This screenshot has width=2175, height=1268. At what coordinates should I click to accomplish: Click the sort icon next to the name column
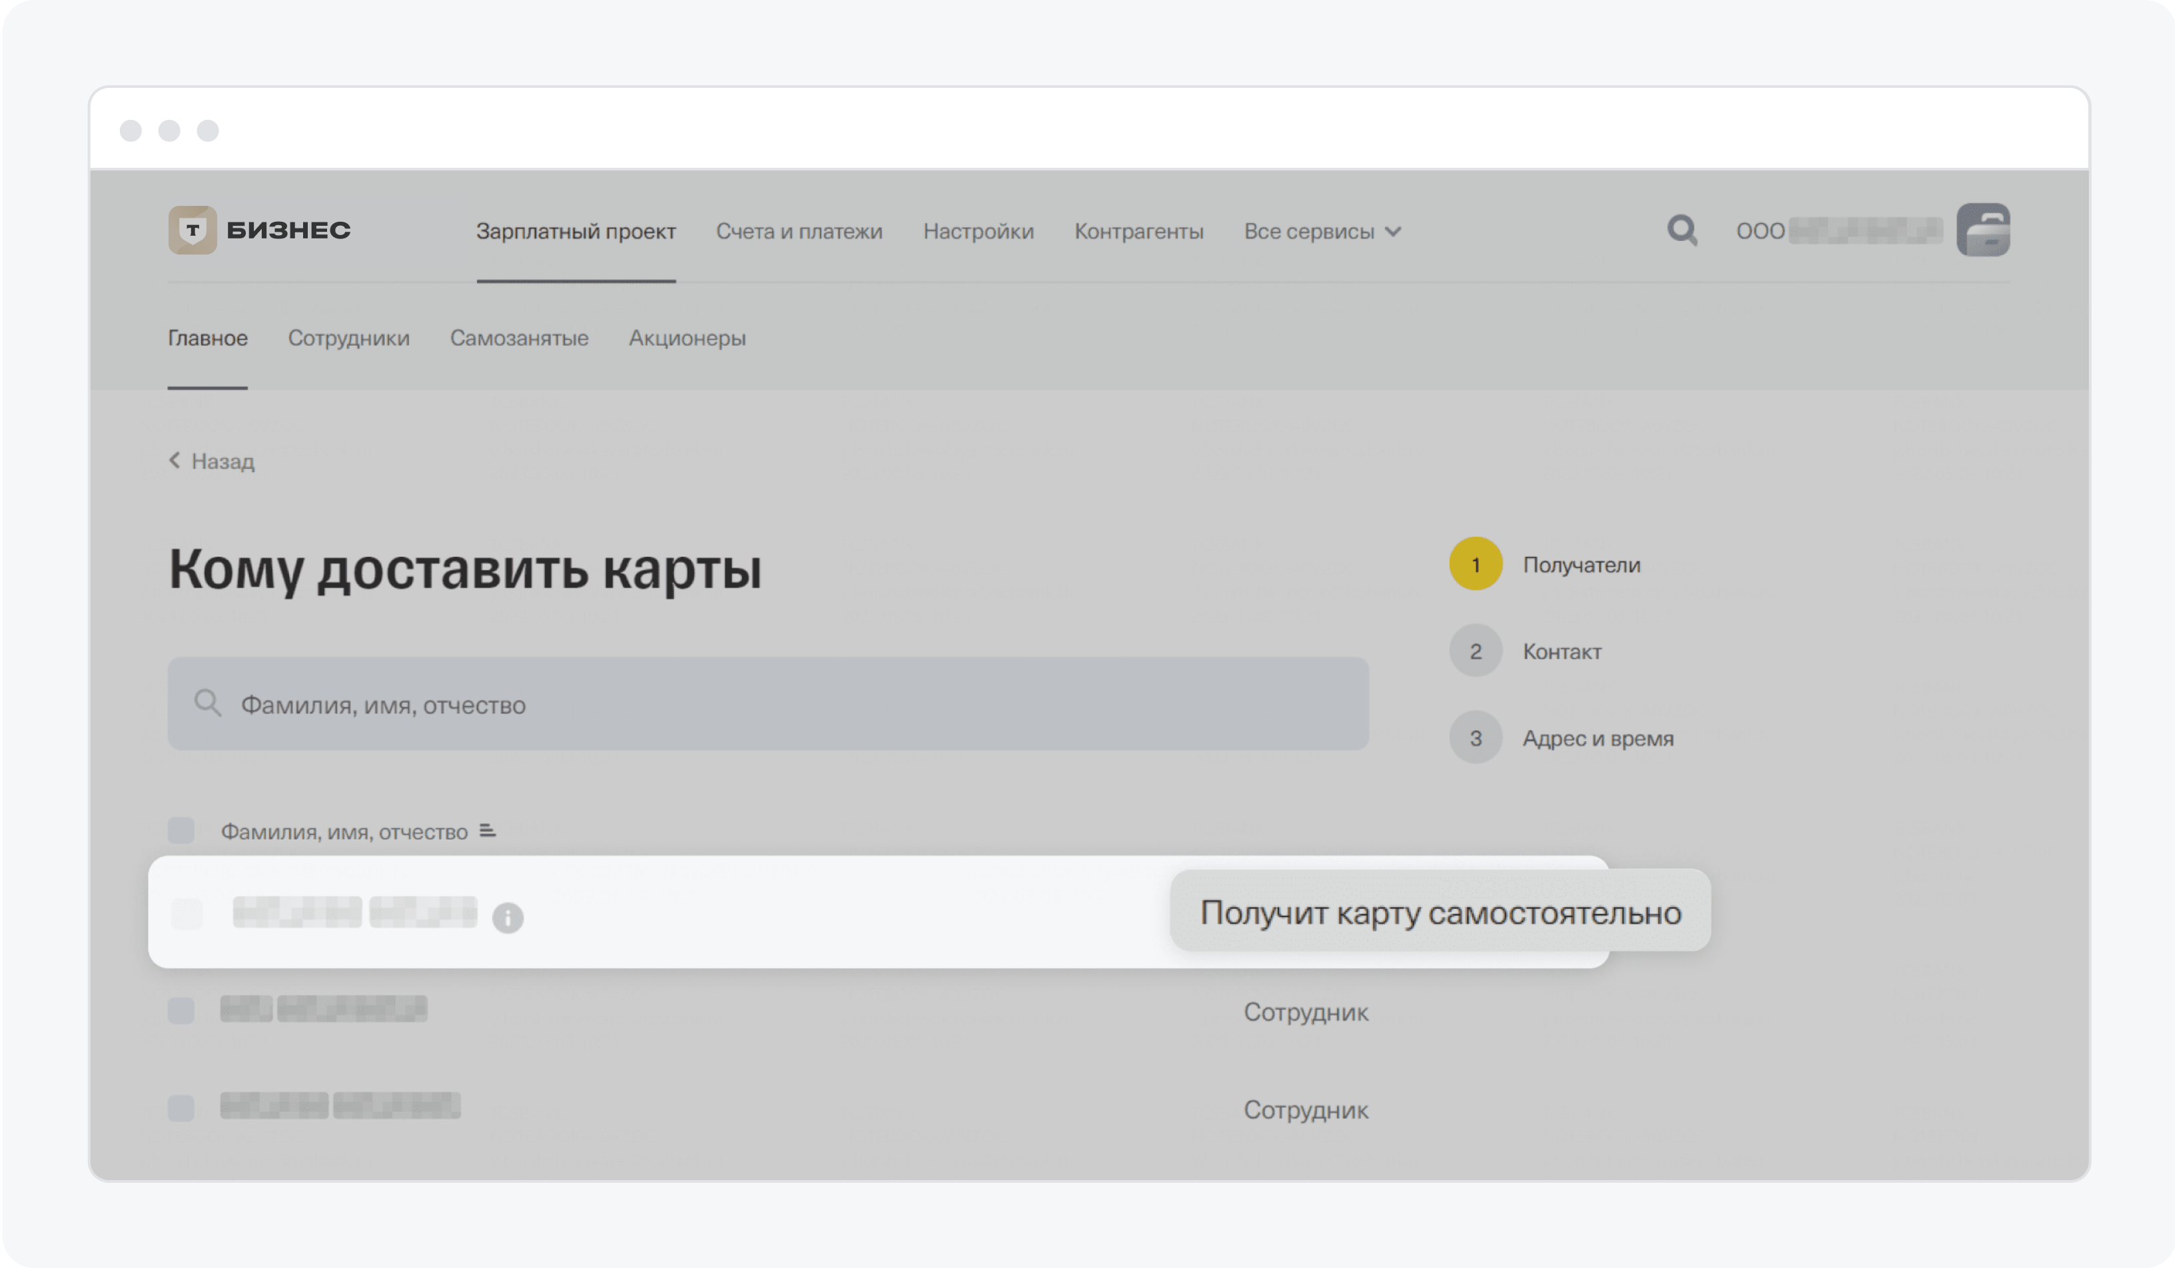[488, 830]
